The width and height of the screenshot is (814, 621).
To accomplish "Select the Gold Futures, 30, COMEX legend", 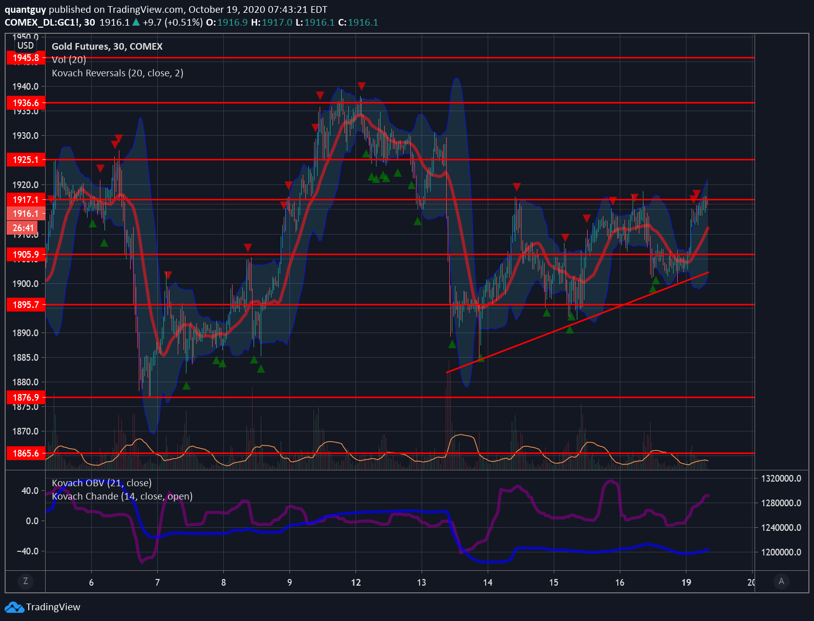I will click(x=107, y=47).
